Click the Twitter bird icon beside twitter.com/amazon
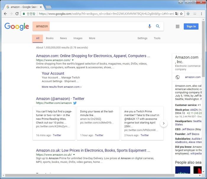The width and height of the screenshot is (207, 179). (x=75, y=103)
